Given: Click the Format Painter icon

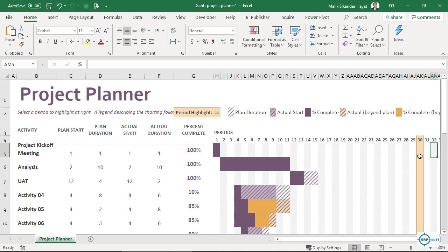Looking at the screenshot, I should (21, 44).
